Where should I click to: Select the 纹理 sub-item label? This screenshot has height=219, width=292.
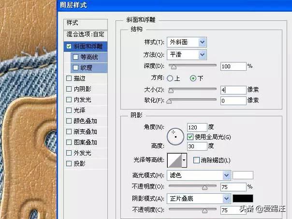[86, 67]
